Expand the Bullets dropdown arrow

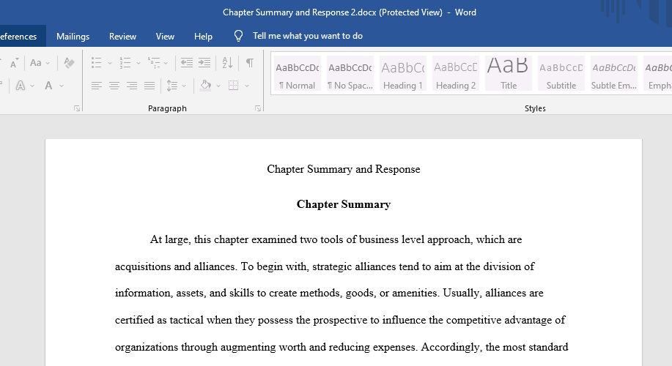click(110, 64)
